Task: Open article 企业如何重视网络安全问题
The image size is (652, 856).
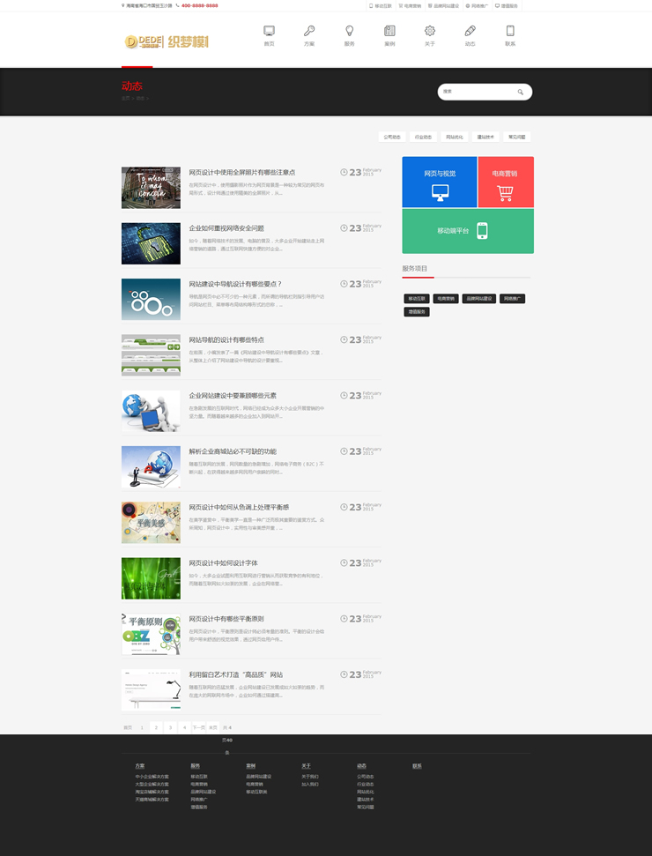Action: (226, 228)
